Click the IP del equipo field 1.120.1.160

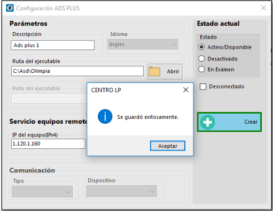48,144
